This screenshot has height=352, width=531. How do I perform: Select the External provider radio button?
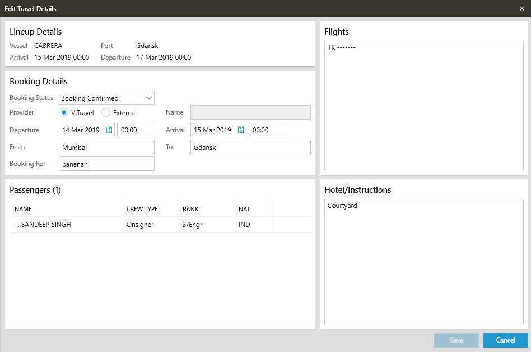click(x=106, y=113)
